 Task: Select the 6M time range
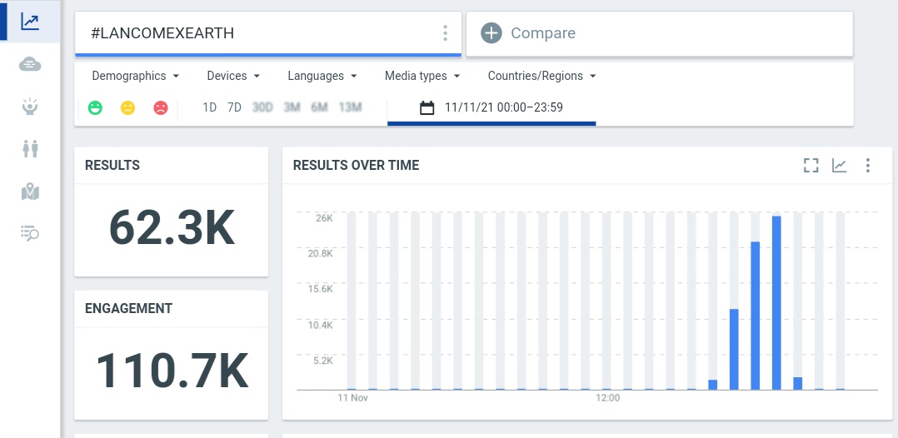coord(319,107)
